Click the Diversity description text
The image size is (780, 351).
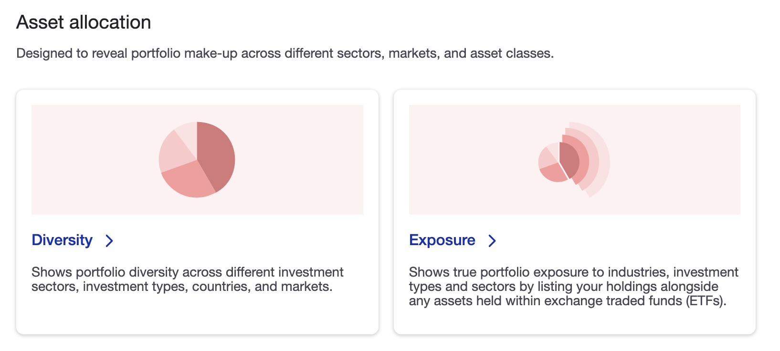[x=187, y=279]
